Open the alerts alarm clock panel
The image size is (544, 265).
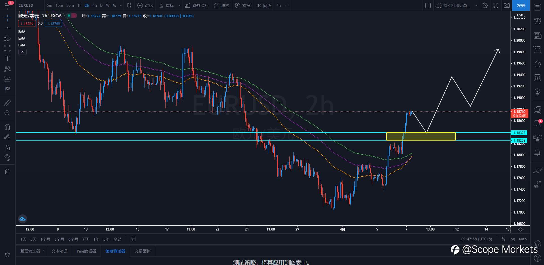(537, 21)
